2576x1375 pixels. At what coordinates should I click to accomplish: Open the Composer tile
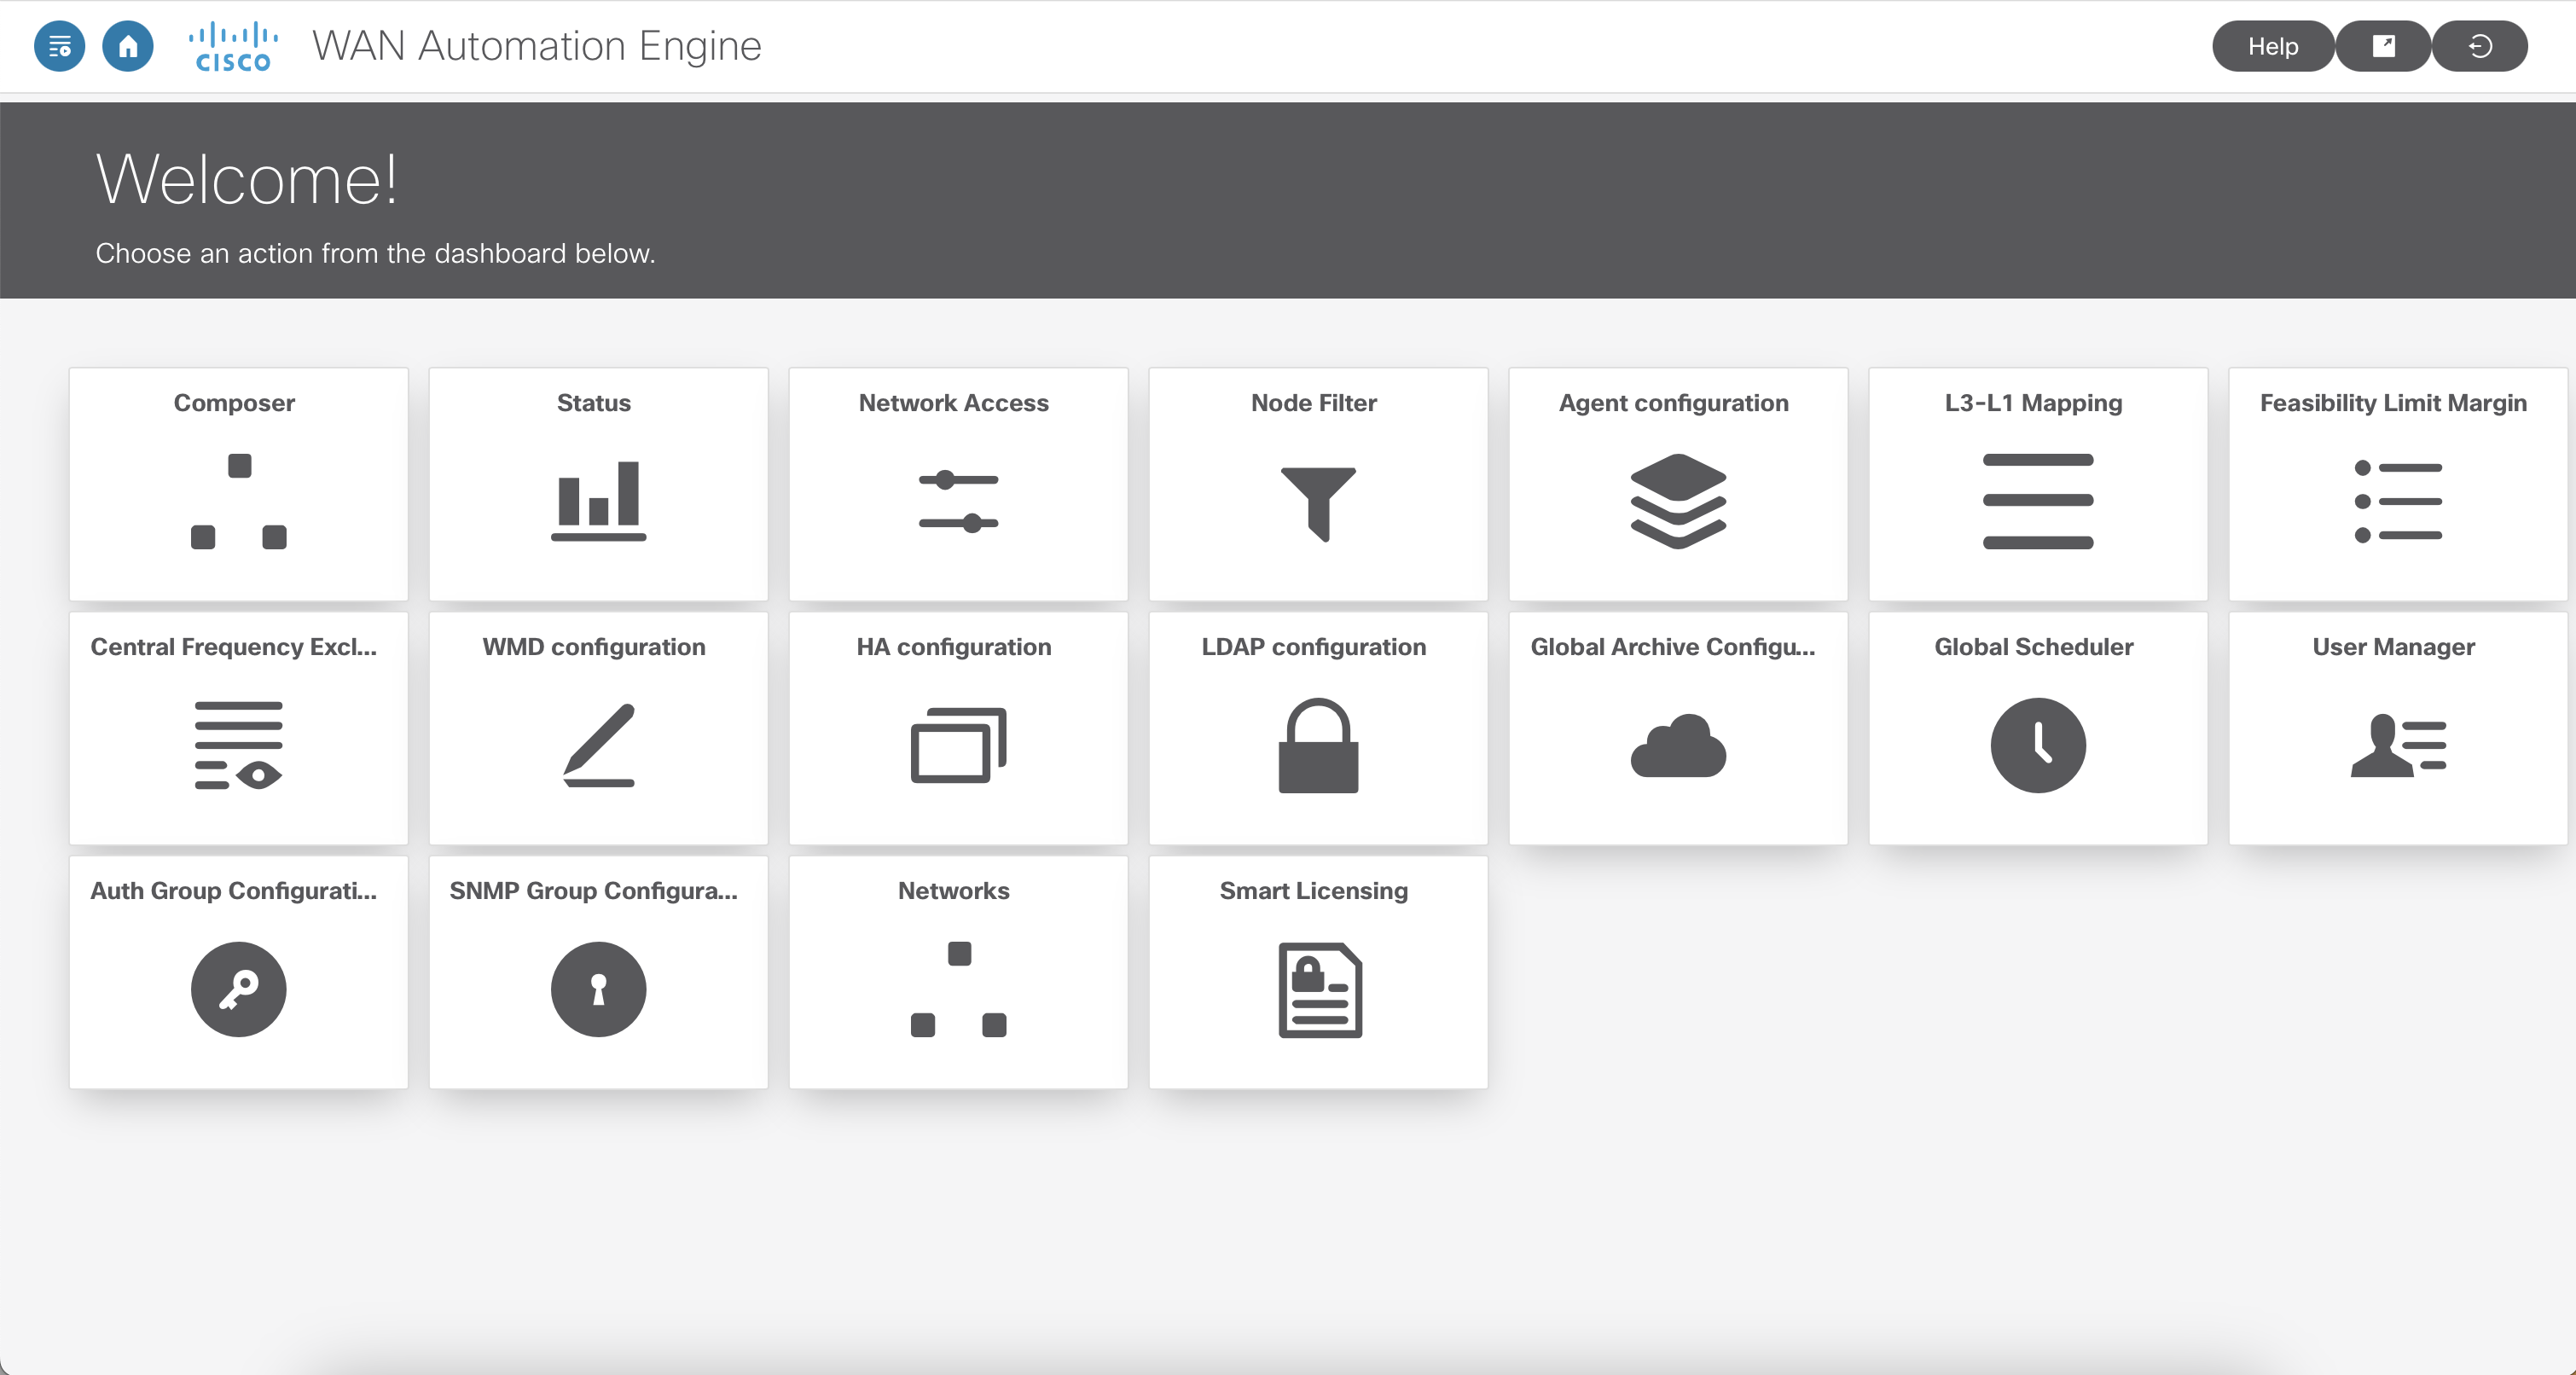click(x=239, y=484)
